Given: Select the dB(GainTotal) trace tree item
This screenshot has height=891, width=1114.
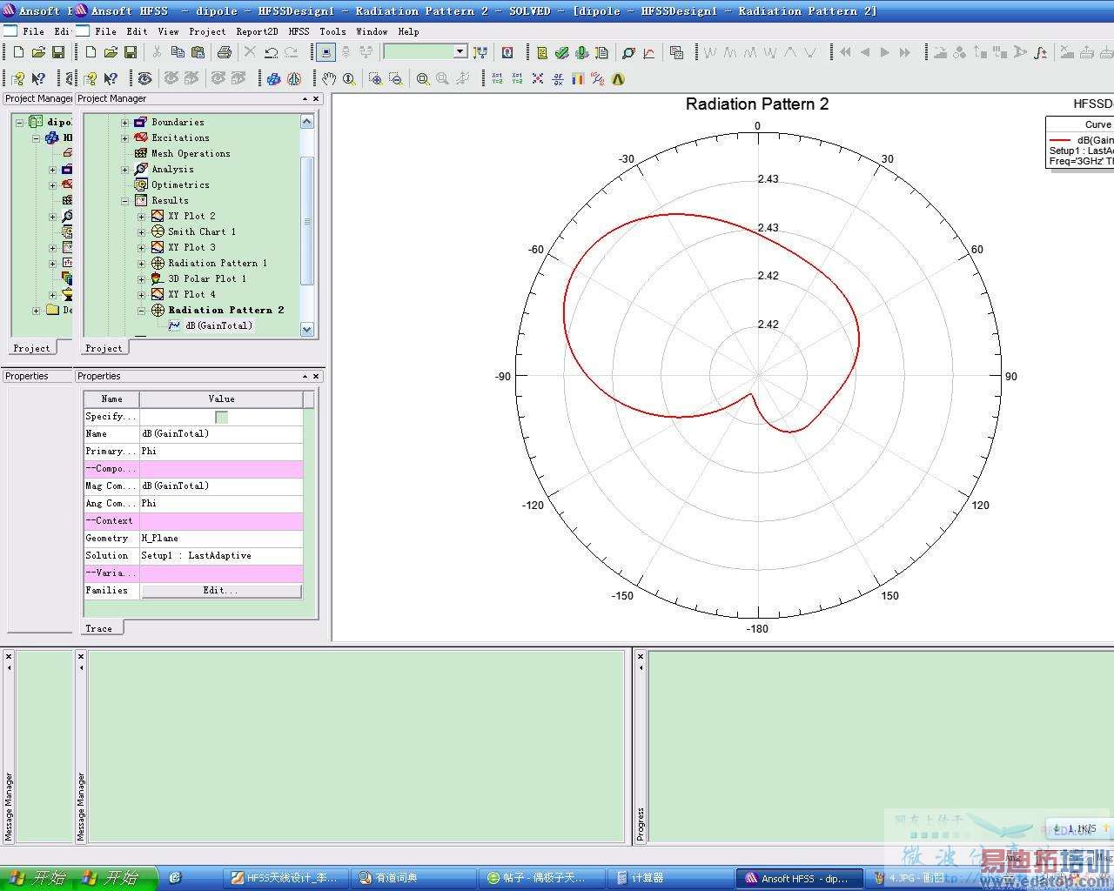Looking at the screenshot, I should [218, 325].
